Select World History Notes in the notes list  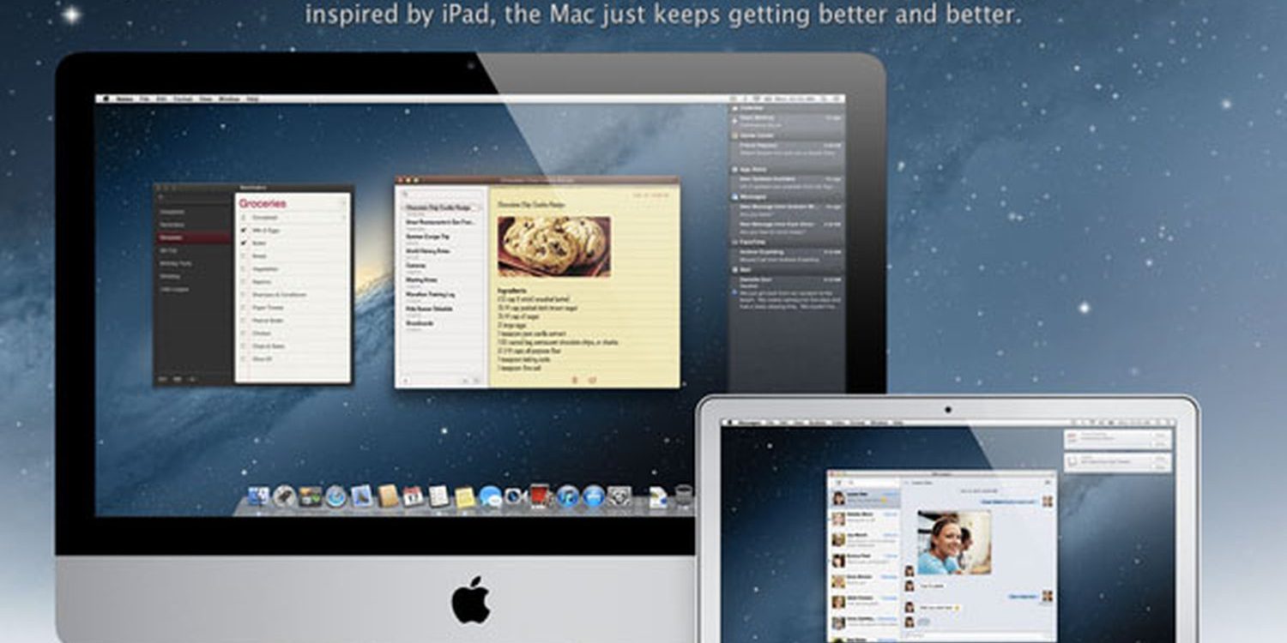(440, 252)
